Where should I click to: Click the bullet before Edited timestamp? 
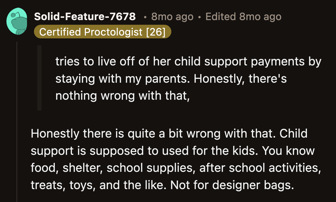tap(199, 17)
